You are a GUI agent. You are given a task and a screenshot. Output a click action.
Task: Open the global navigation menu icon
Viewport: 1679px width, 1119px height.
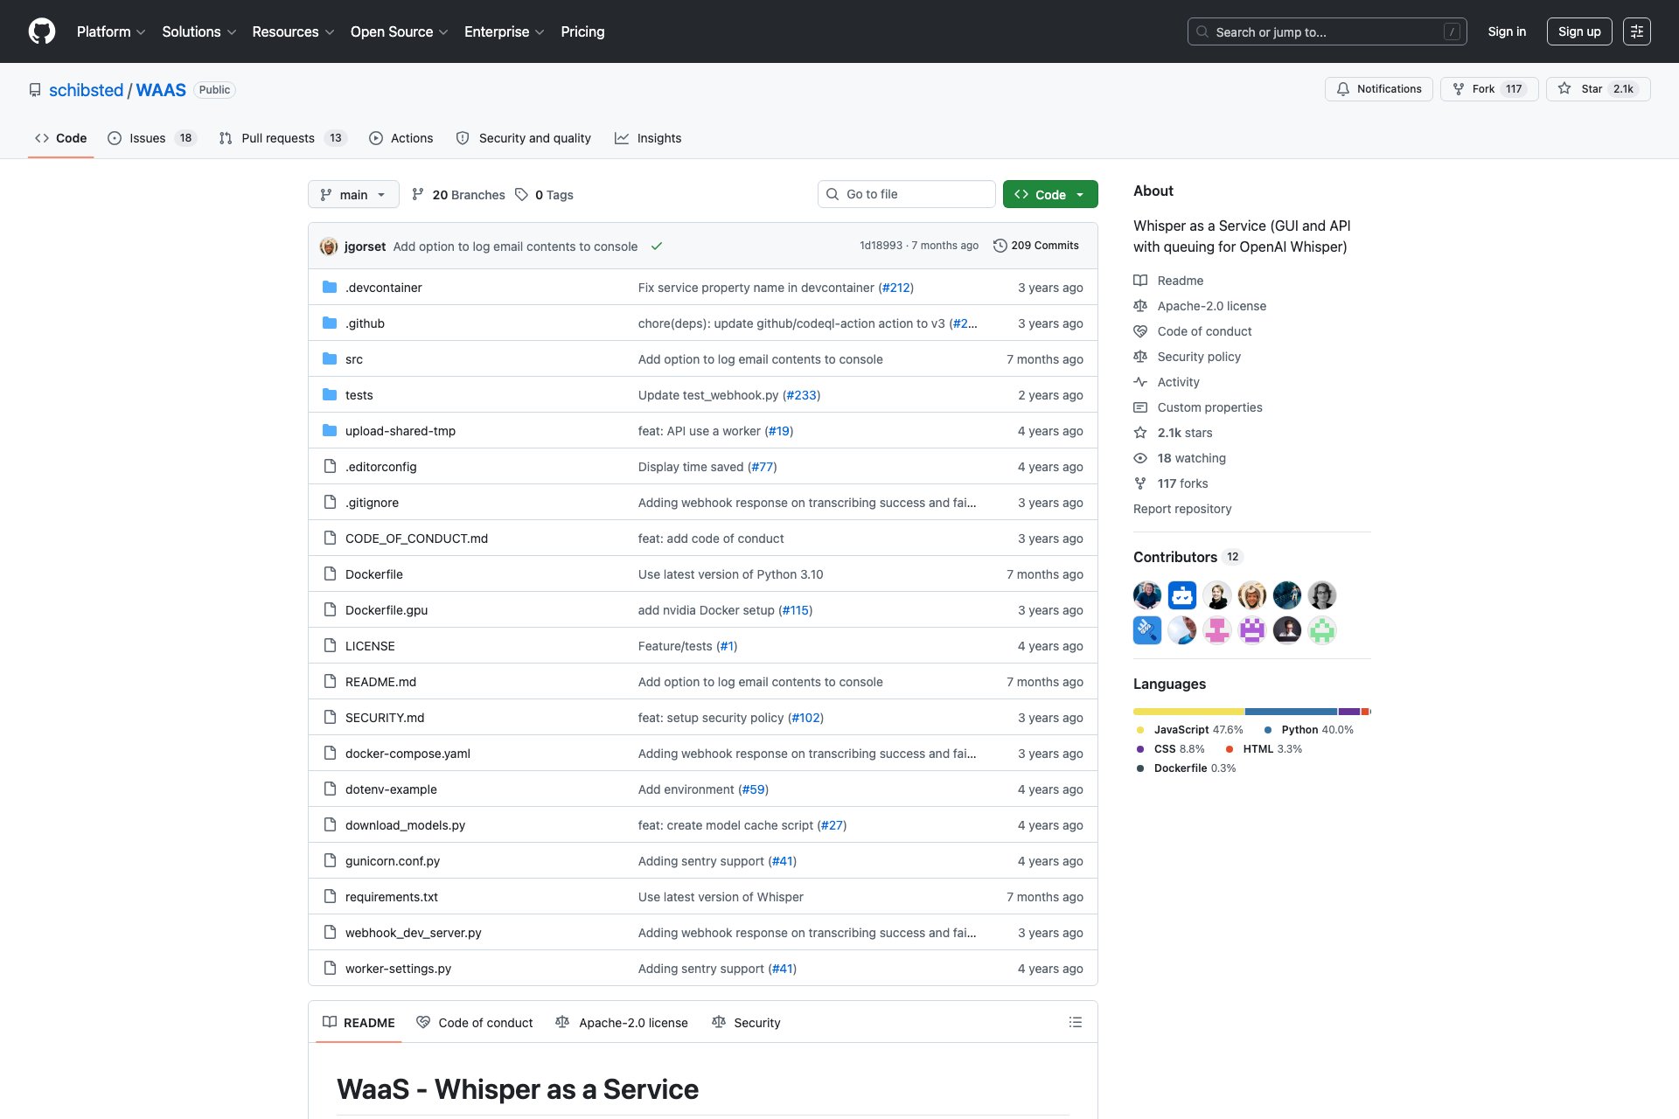pyautogui.click(x=1636, y=31)
